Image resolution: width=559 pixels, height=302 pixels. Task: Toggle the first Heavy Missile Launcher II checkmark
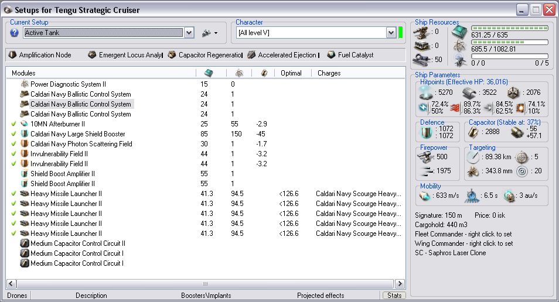(13, 194)
